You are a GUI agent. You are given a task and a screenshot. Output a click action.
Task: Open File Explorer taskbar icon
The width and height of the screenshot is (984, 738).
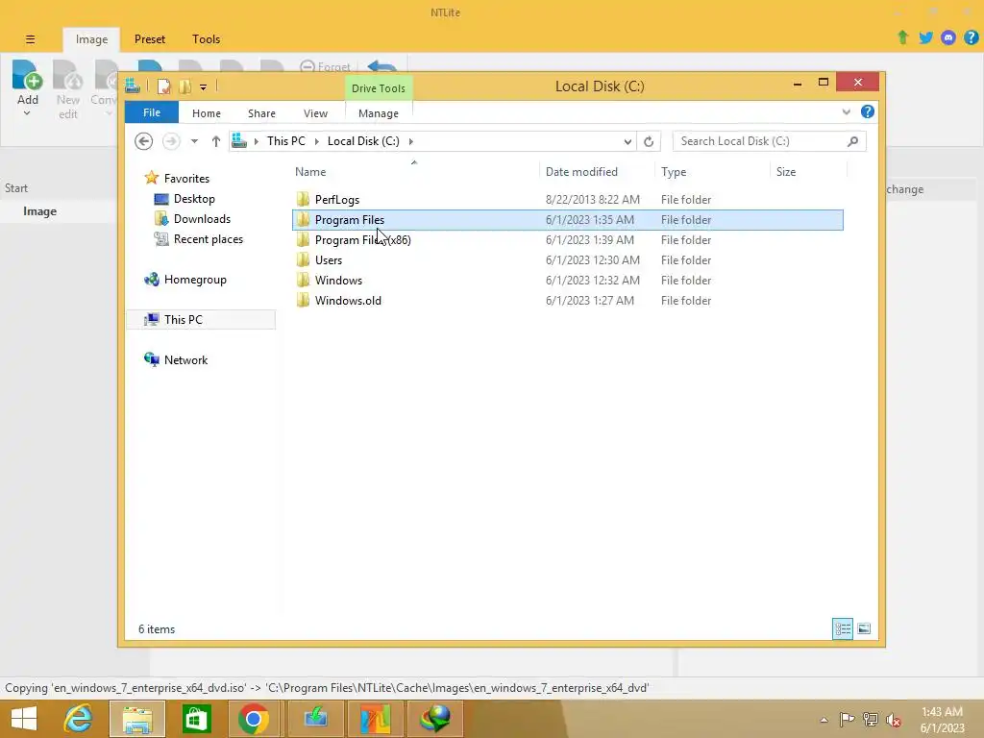[137, 719]
